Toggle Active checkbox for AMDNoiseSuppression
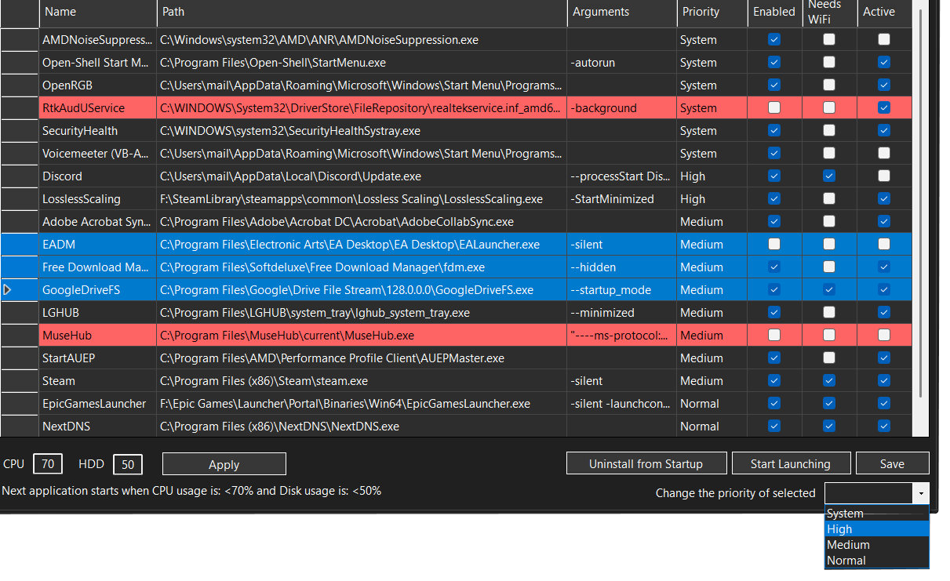950x581 pixels. (884, 39)
